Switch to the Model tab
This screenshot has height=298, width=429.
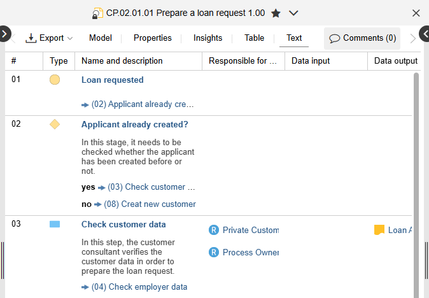tap(101, 38)
